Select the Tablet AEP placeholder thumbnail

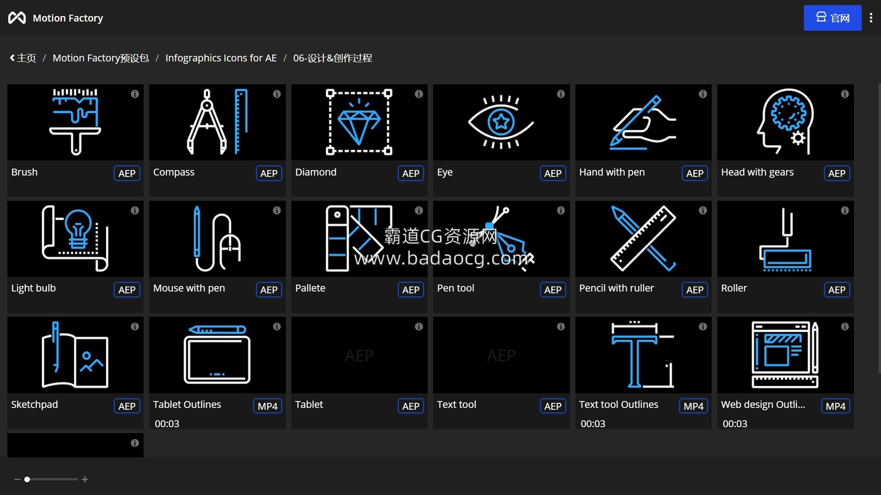click(x=359, y=355)
